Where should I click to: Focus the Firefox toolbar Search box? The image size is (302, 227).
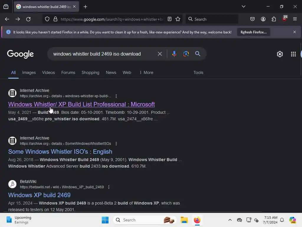click(212, 19)
